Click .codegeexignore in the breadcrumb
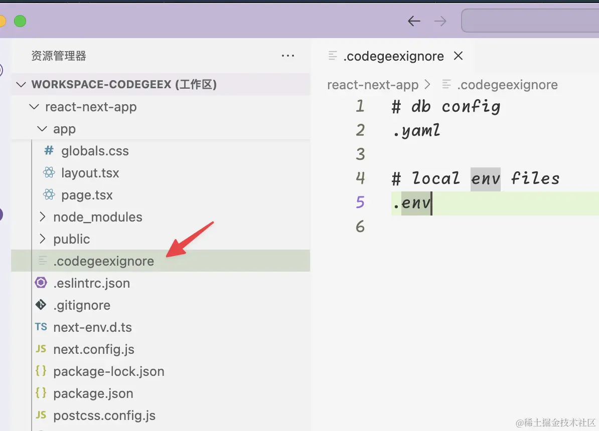599x431 pixels. (x=507, y=84)
